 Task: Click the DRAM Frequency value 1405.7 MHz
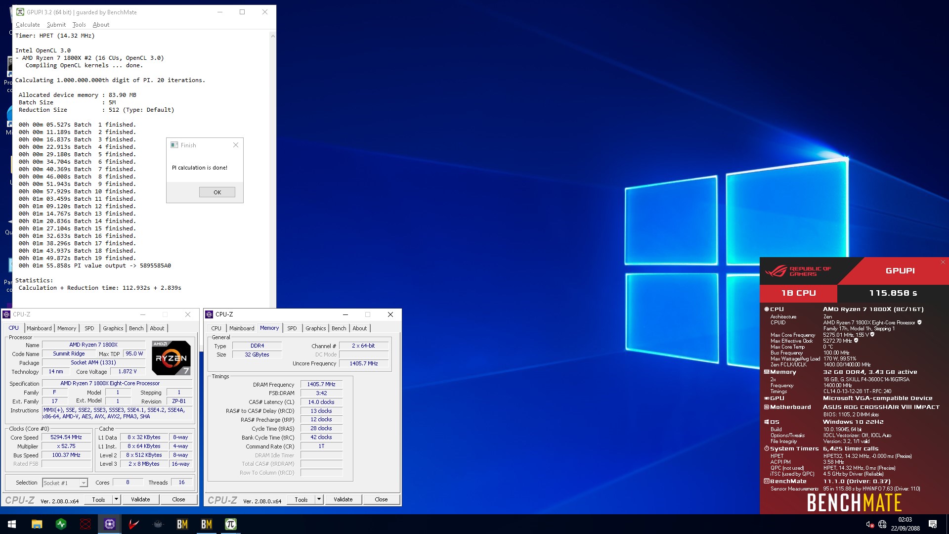point(321,384)
